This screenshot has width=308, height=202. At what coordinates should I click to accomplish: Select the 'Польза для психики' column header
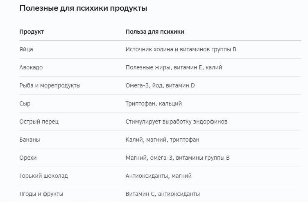pos(155,32)
